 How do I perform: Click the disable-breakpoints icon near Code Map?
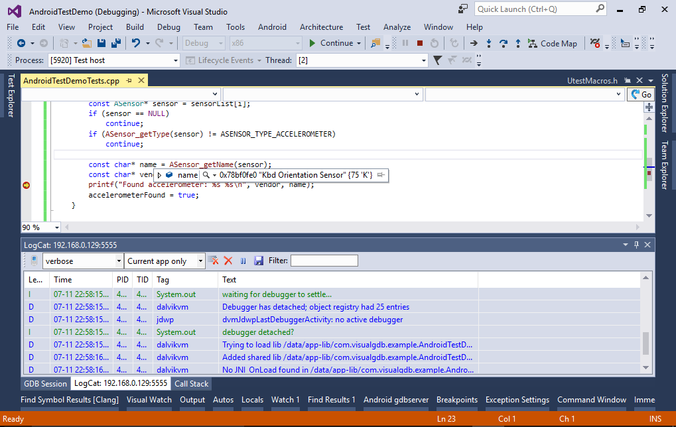point(595,43)
